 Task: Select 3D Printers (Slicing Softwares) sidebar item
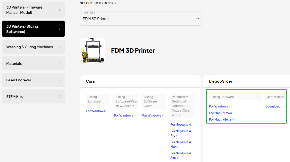point(33,29)
